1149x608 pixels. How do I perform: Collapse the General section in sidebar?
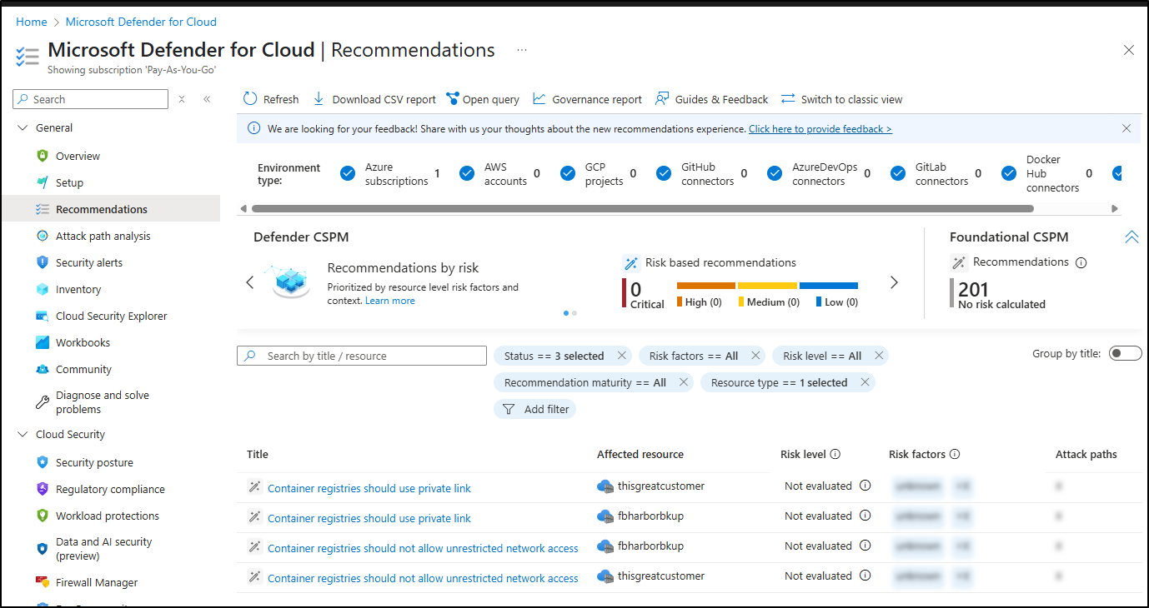[23, 127]
